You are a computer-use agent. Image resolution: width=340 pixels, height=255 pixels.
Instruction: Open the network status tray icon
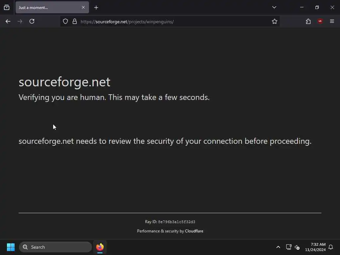[289, 247]
